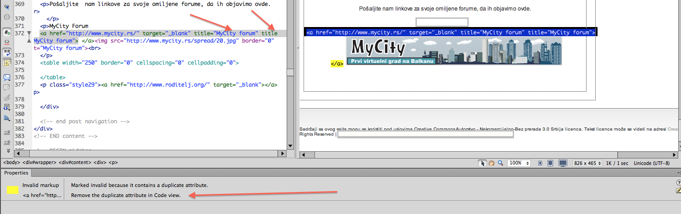Open Properties panel help question-mark icon
This screenshot has height=214, width=681.
678,183
